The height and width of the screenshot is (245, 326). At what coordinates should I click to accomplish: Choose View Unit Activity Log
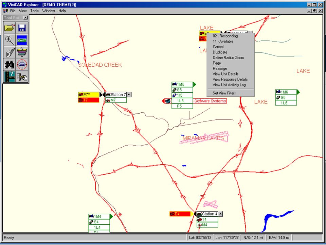point(231,85)
